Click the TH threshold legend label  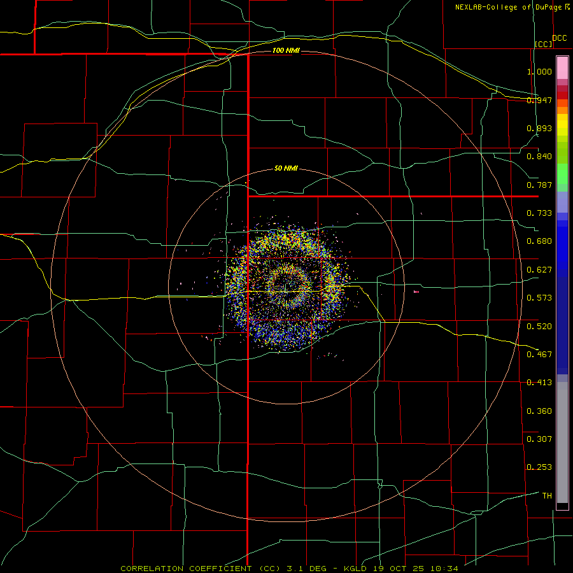547,496
